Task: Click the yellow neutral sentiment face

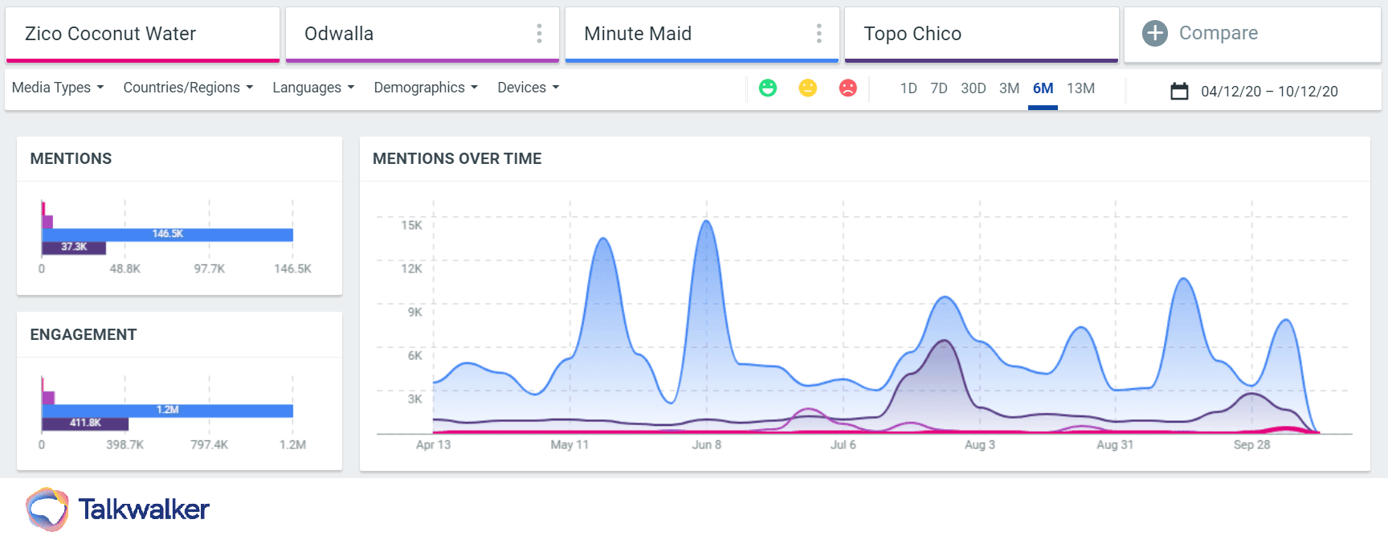Action: pos(808,88)
